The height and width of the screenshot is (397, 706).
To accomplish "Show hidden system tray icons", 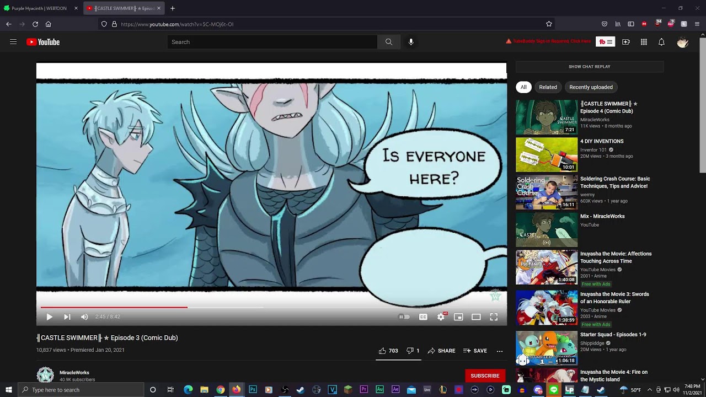I will pos(649,390).
